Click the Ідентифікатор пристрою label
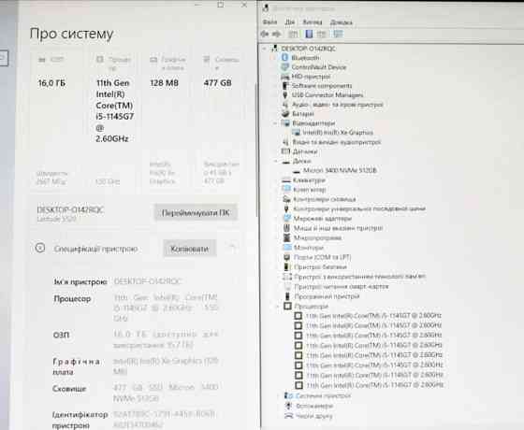Screen dimensions: 524x430 click(x=80, y=420)
